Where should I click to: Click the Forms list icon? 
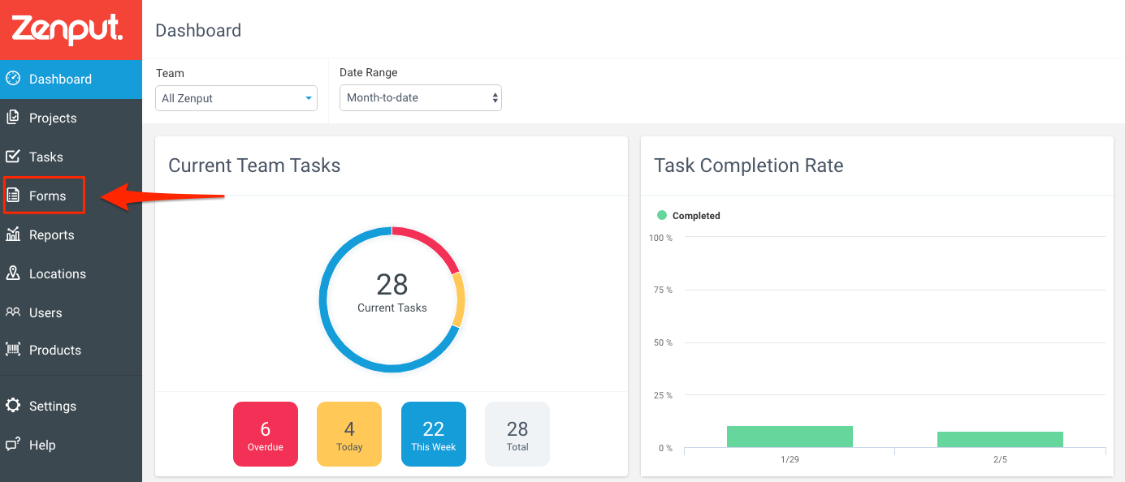tap(13, 196)
